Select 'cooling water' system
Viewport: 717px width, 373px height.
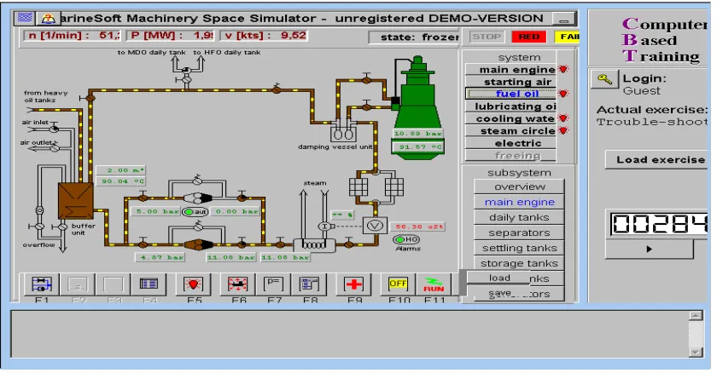[510, 118]
